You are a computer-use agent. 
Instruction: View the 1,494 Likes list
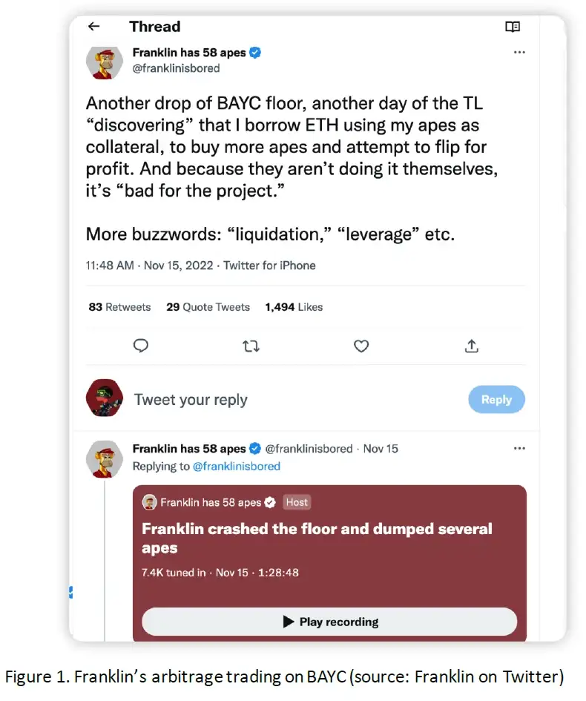click(294, 306)
